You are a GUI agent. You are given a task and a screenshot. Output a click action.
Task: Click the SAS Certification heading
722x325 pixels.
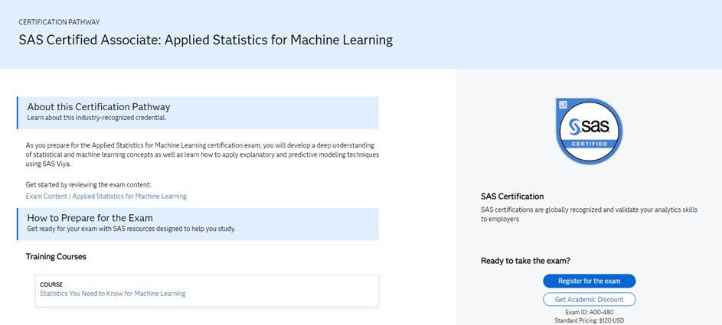coord(512,197)
